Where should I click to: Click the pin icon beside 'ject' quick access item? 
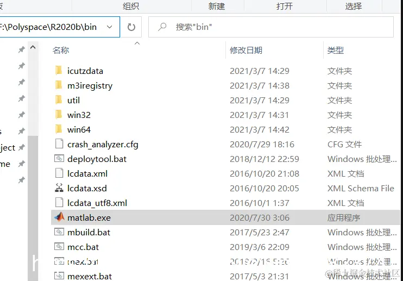point(22,147)
